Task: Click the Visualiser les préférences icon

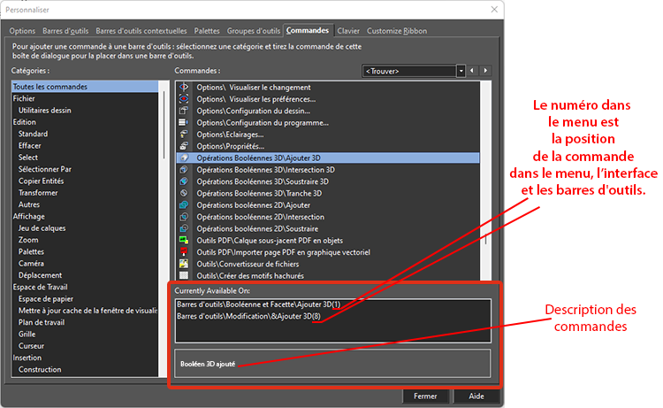Action: (184, 99)
